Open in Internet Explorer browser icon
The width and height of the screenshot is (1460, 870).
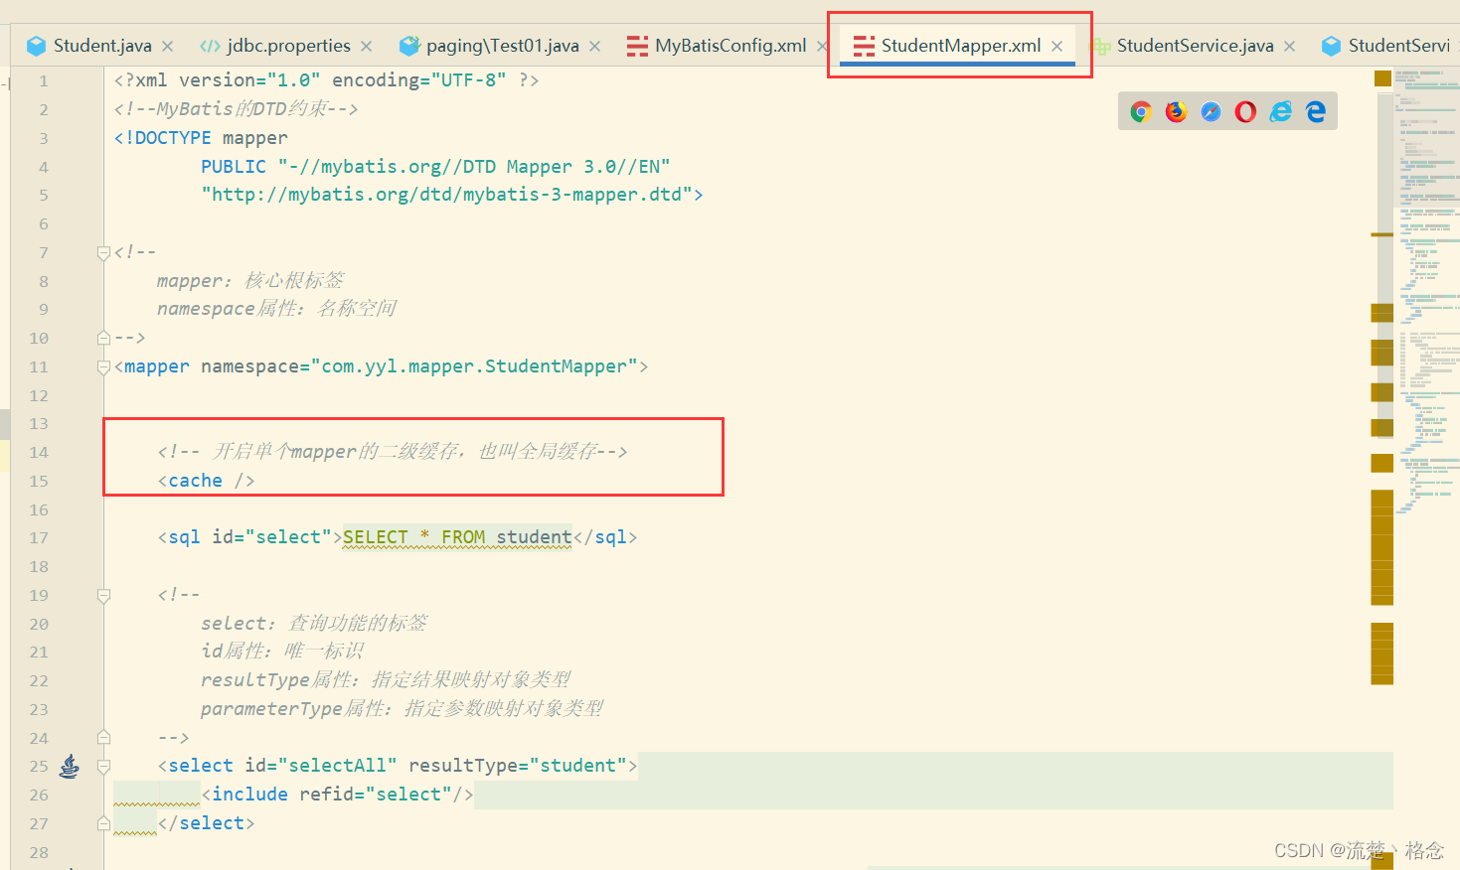point(1281,111)
